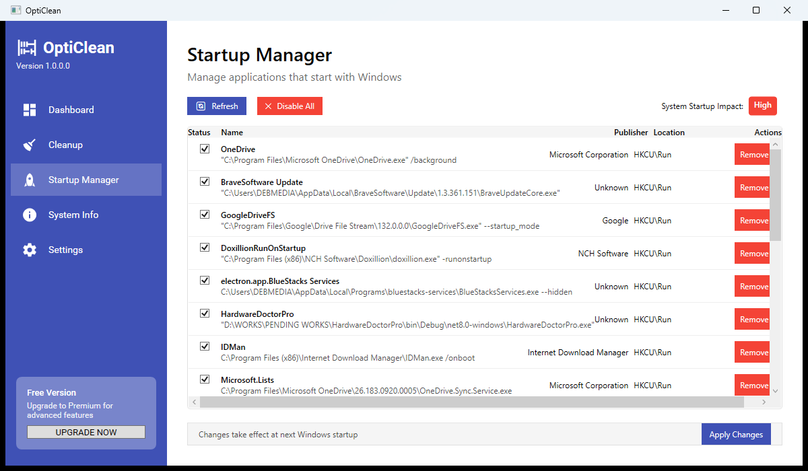This screenshot has height=471, width=808.
Task: Click the doxillion.exe -runonstartup path
Action: (356, 259)
